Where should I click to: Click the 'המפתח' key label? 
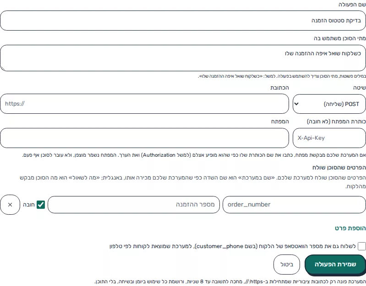click(x=280, y=122)
